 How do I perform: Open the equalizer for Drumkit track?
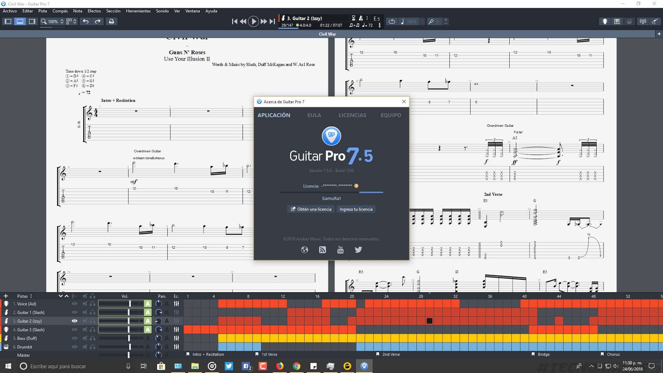pyautogui.click(x=177, y=347)
